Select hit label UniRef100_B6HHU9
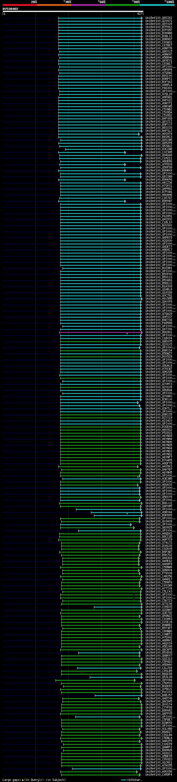This screenshot has height=782, width=177. [158, 750]
